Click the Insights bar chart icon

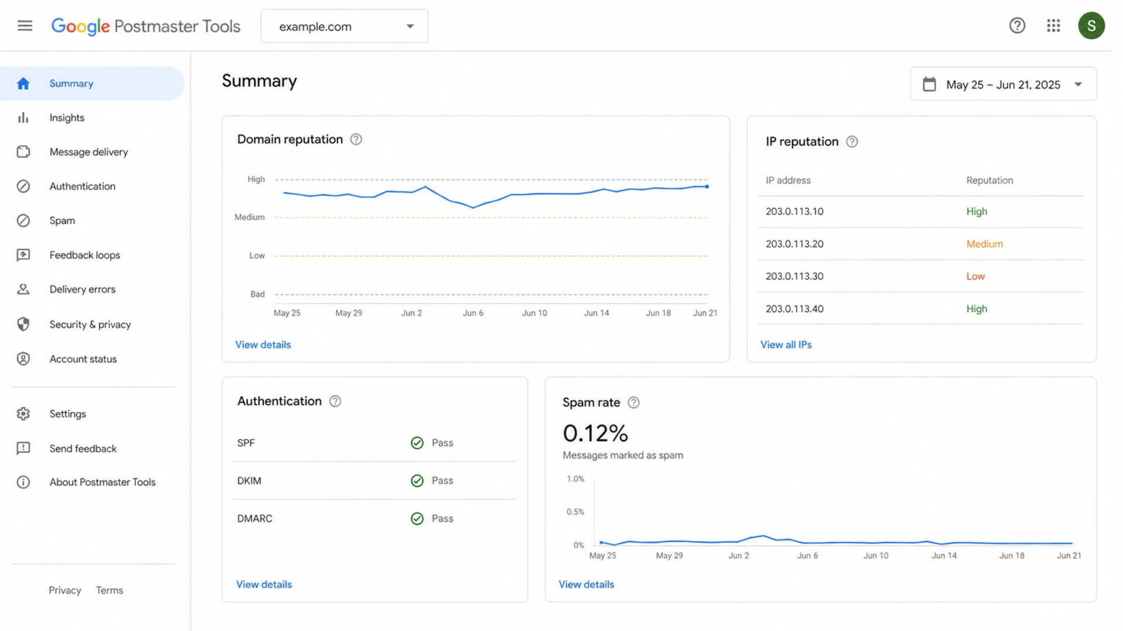pos(23,118)
